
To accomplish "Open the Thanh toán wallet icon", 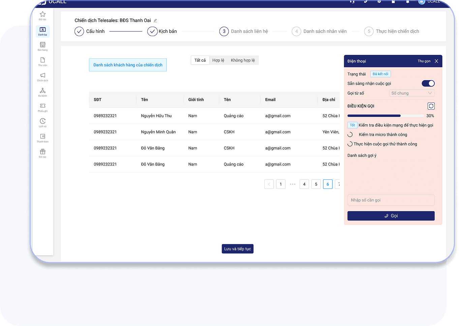I will point(42,138).
